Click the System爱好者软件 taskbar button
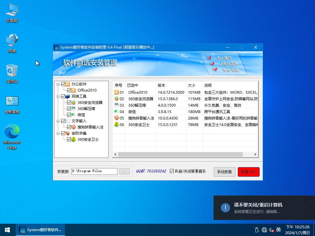The width and height of the screenshot is (315, 236). [40, 230]
